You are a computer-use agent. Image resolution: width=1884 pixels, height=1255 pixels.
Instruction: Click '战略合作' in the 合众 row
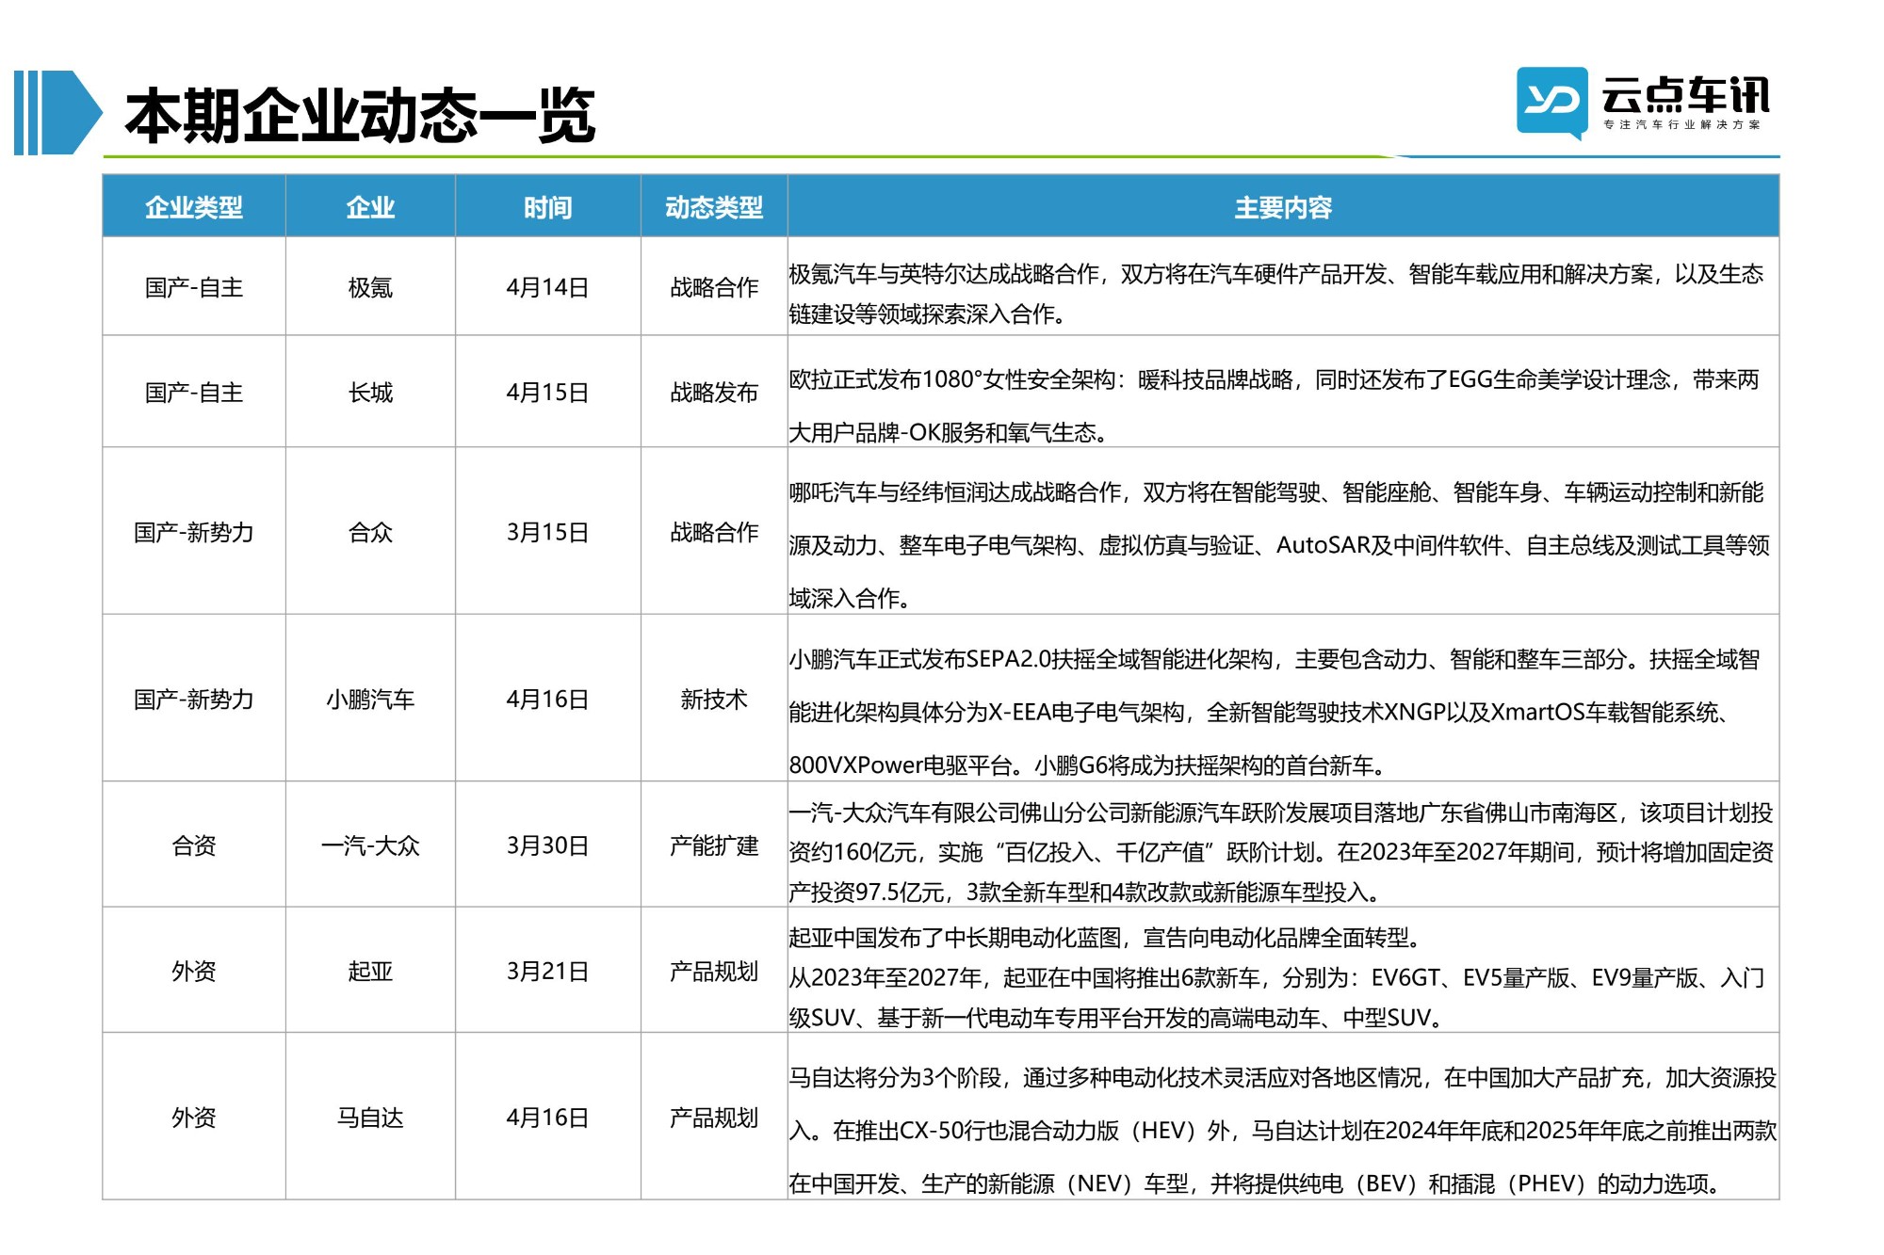tap(714, 532)
